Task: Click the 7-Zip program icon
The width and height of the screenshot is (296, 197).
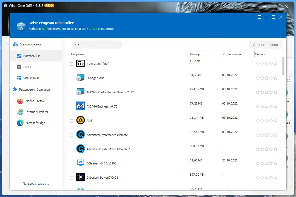Action: point(80,63)
